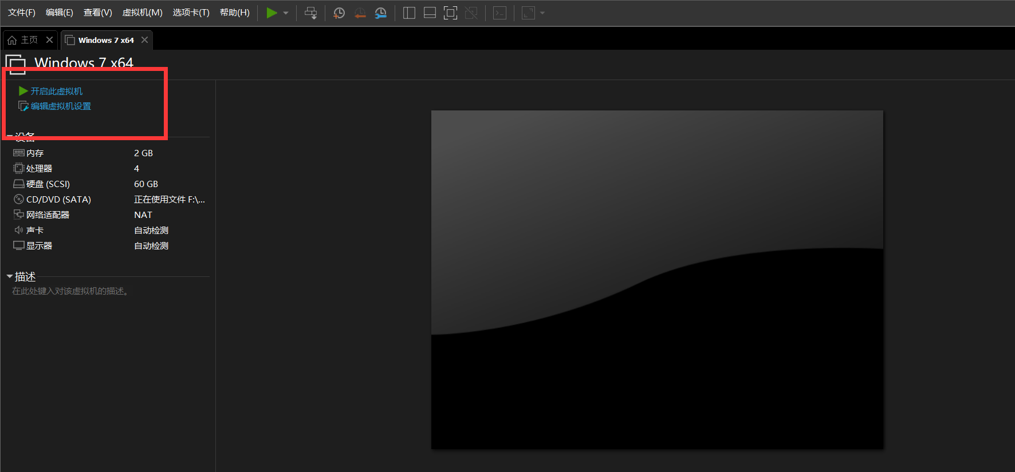
Task: Enter full screen mode icon
Action: pyautogui.click(x=450, y=13)
